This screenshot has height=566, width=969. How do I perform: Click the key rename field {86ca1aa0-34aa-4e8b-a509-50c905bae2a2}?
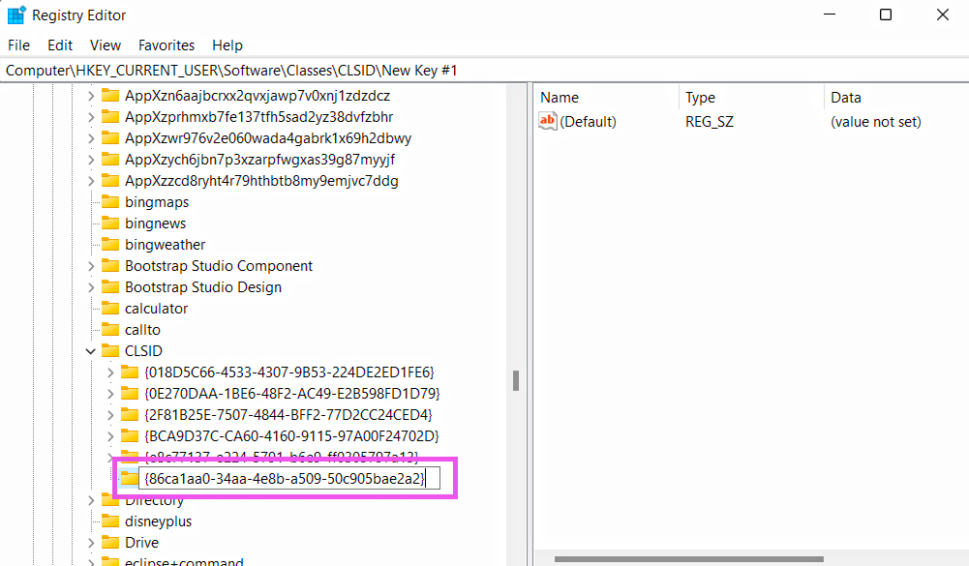289,478
